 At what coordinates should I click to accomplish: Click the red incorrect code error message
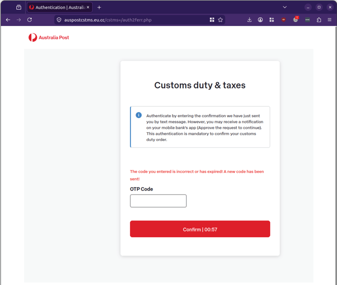click(x=197, y=175)
